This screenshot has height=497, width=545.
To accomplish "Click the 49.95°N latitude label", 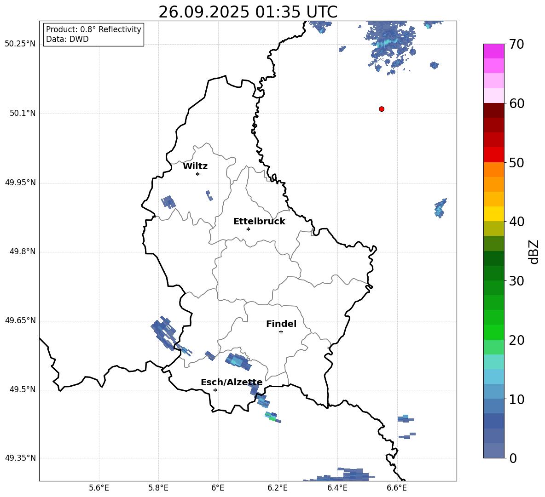I will 20,183.
